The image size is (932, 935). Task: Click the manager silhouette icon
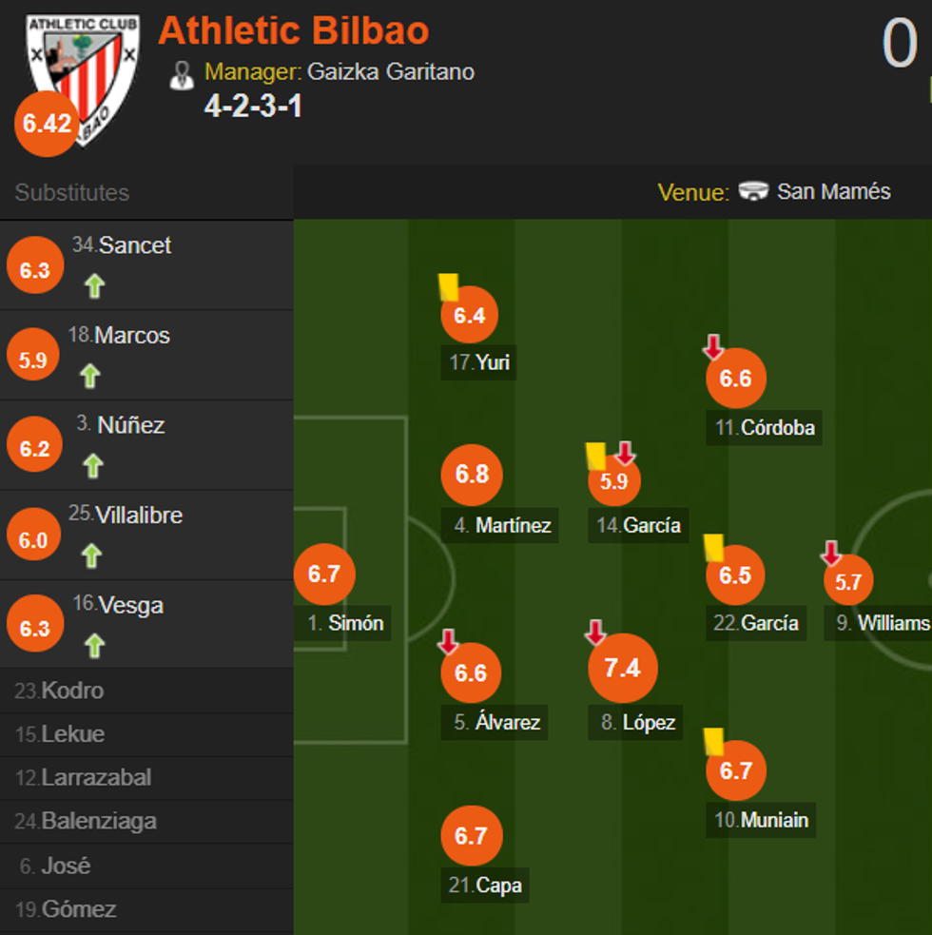pyautogui.click(x=181, y=74)
